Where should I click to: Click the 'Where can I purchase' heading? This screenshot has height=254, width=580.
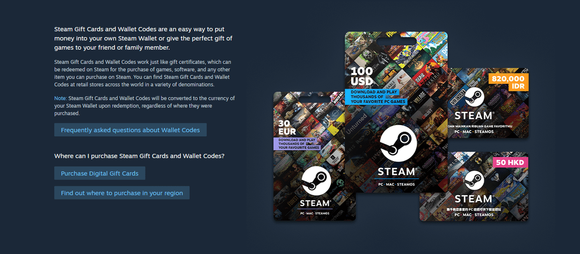139,156
